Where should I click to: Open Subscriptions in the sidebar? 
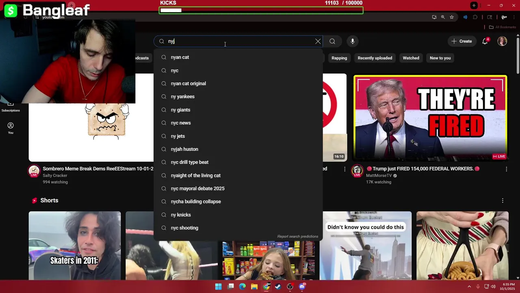click(11, 107)
